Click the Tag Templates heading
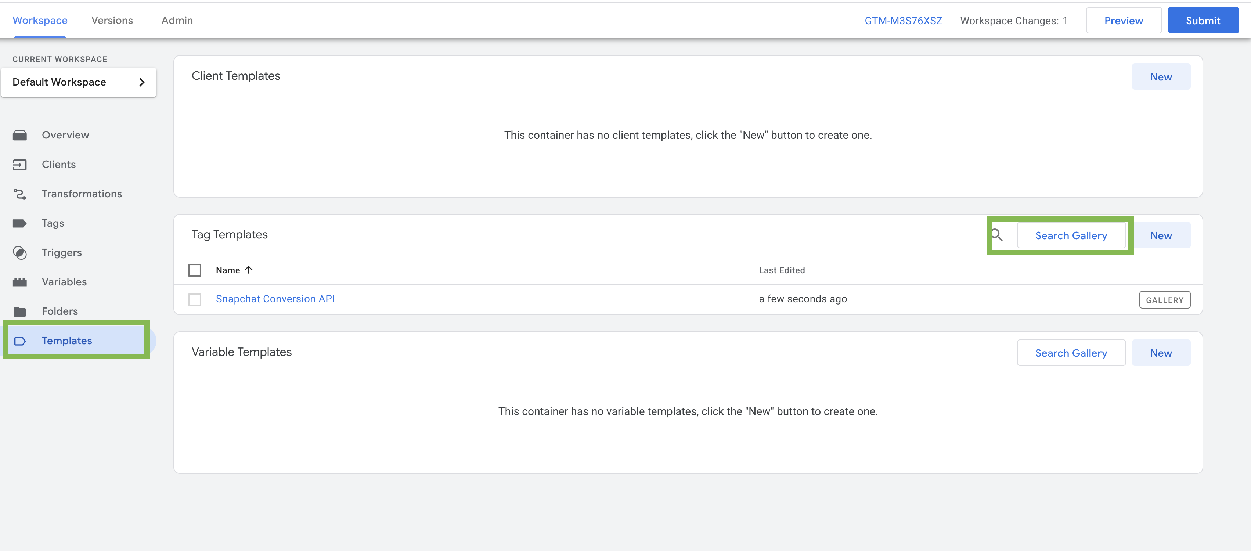Screen dimensions: 1251x551 pyautogui.click(x=230, y=235)
